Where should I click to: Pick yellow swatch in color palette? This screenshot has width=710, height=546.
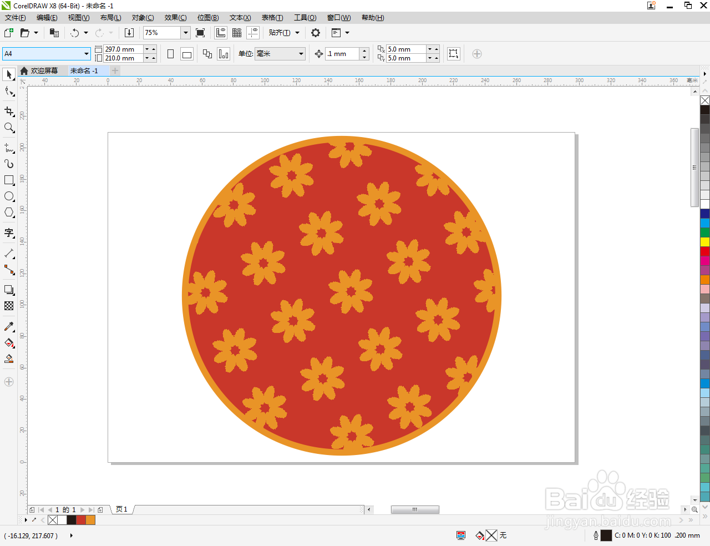pos(705,242)
